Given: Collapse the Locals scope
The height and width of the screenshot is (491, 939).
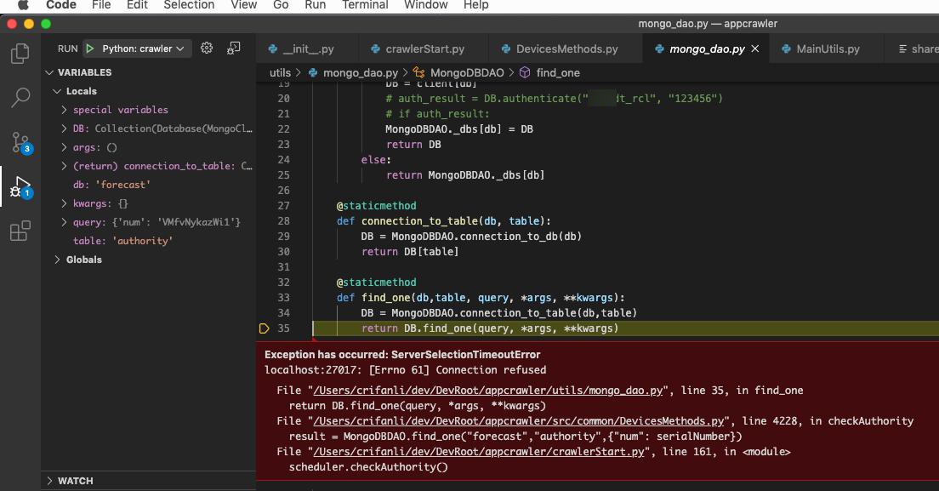Looking at the screenshot, I should (58, 91).
